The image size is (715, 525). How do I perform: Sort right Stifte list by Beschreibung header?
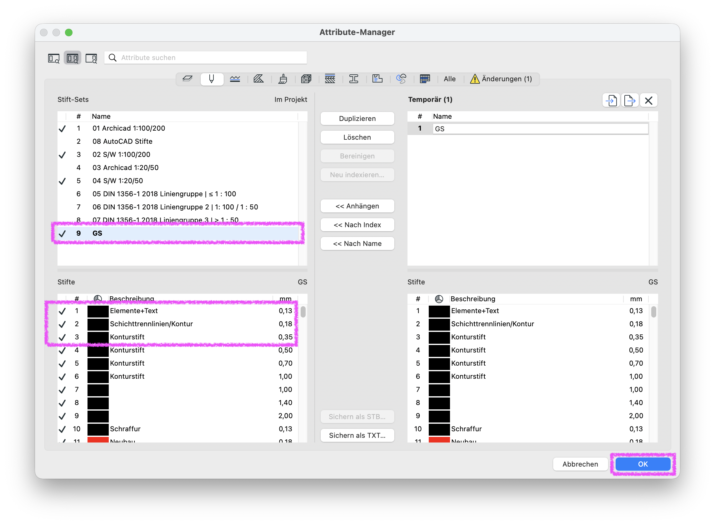click(x=536, y=299)
